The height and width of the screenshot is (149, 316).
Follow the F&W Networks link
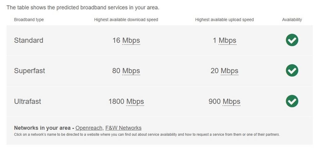123,128
